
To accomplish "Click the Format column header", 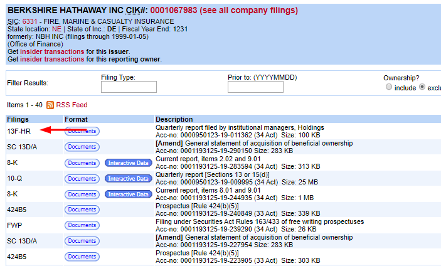I will click(76, 119).
